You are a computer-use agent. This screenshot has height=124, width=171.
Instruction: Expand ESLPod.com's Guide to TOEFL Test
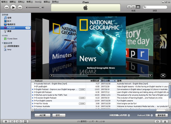[35, 95]
